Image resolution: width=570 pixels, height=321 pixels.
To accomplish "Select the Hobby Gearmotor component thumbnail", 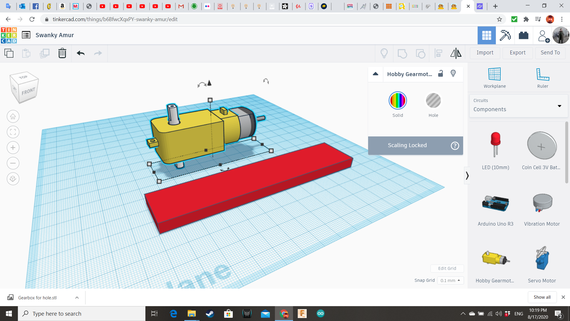I will pos(495,258).
